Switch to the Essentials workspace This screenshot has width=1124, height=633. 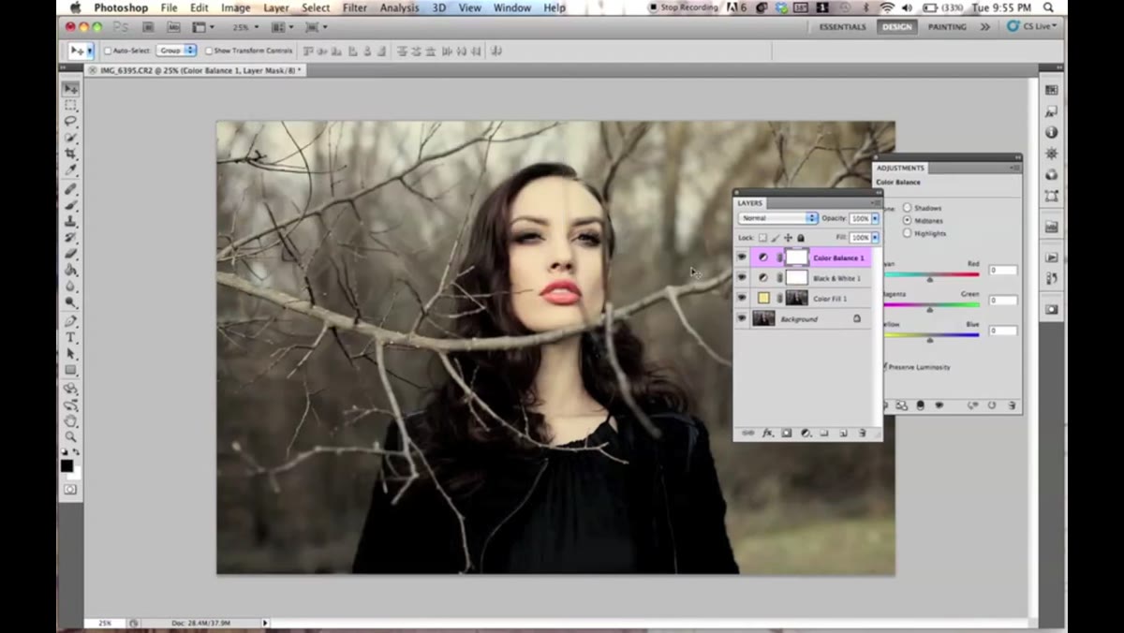pos(843,27)
